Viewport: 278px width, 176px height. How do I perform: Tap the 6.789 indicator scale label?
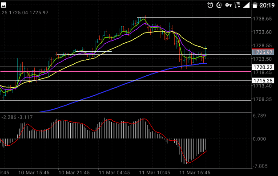point(259,116)
